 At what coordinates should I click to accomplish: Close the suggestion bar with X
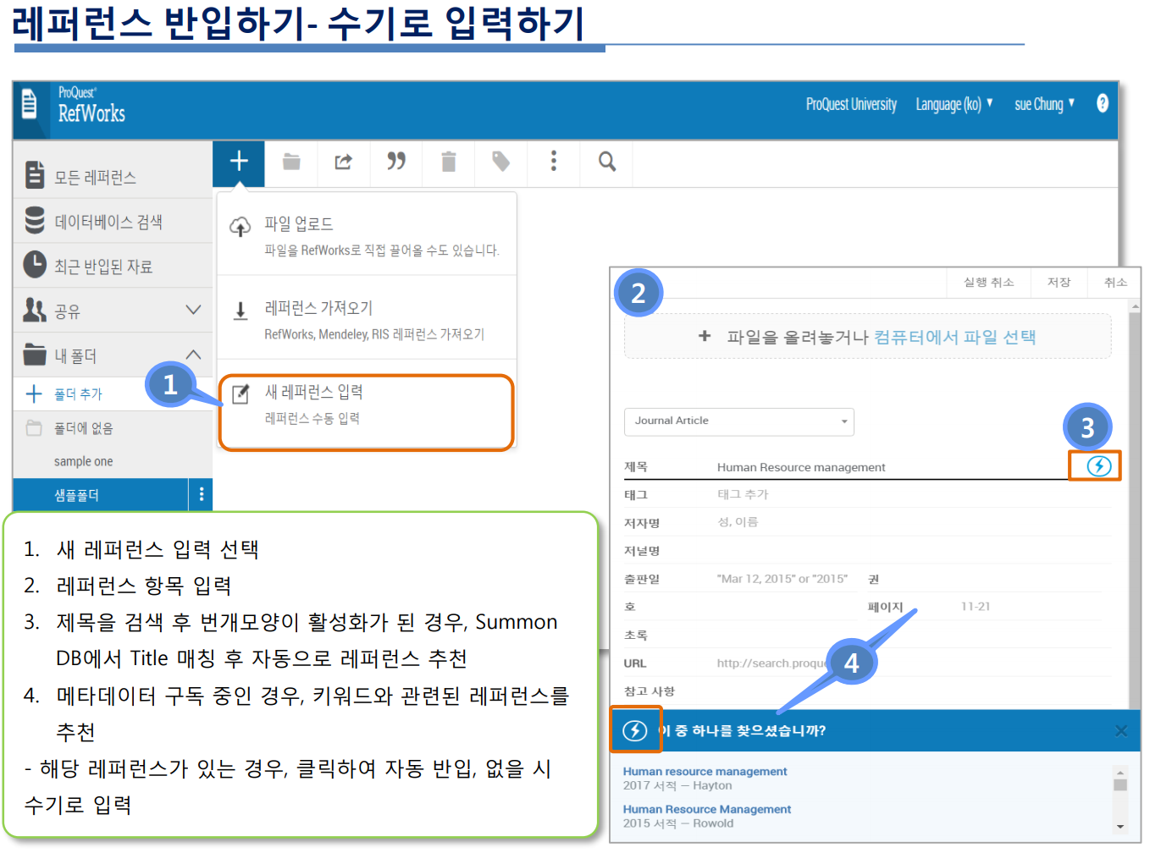[x=1121, y=731]
